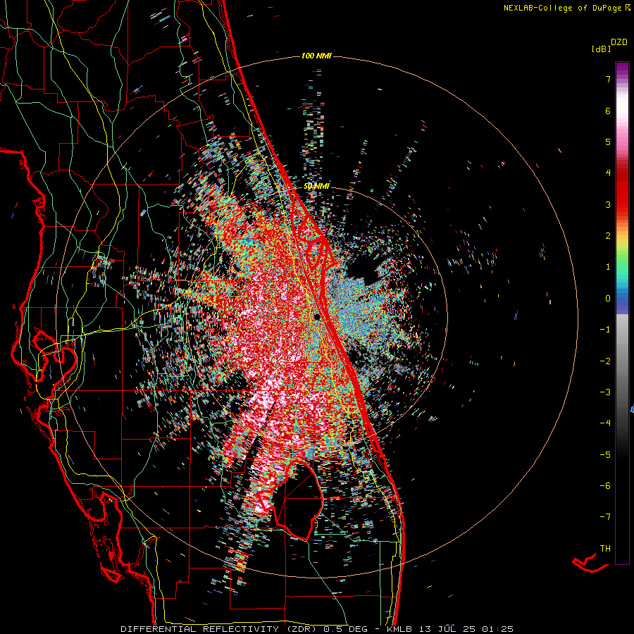This screenshot has height=634, width=634.
Task: Pick the yellow segment of the color bar near 2
Action: tap(622, 239)
